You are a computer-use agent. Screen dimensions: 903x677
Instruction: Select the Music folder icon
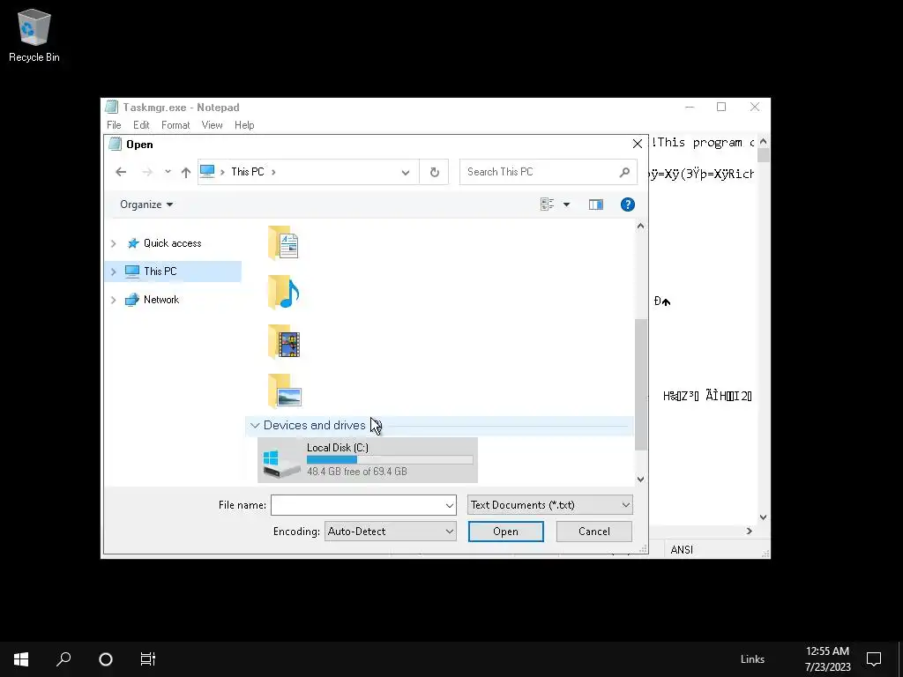[283, 293]
